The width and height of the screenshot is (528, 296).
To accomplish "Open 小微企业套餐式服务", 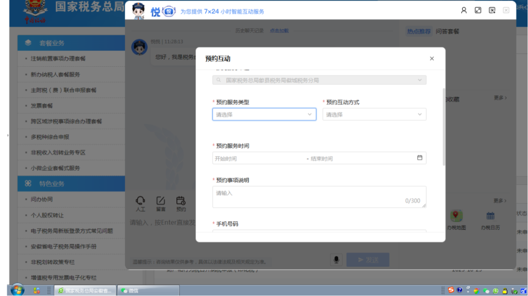I will [x=55, y=168].
